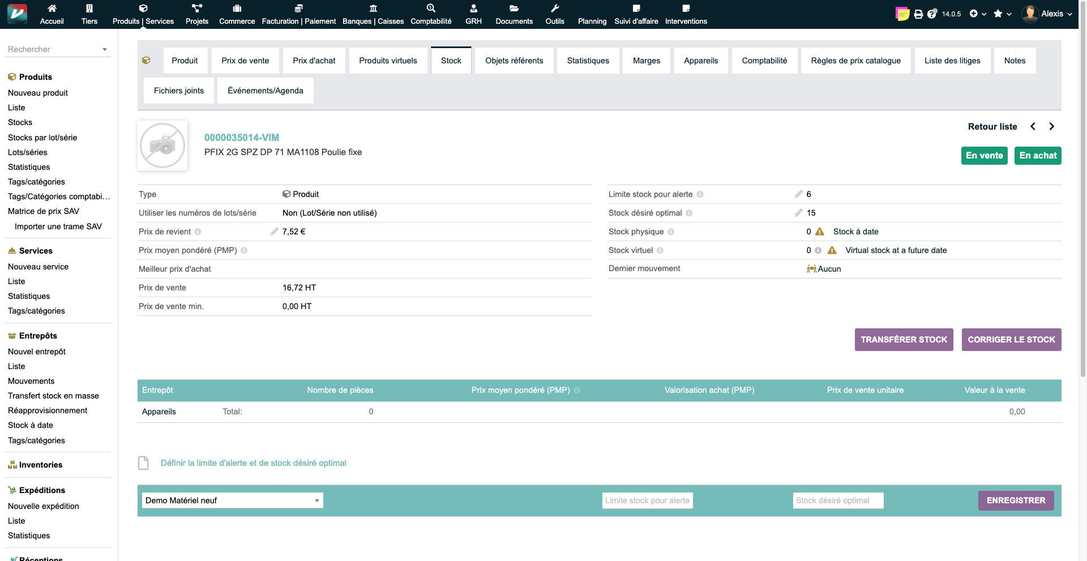Expand the bookmarks star dropdown
This screenshot has width=1087, height=561.
[1002, 14]
